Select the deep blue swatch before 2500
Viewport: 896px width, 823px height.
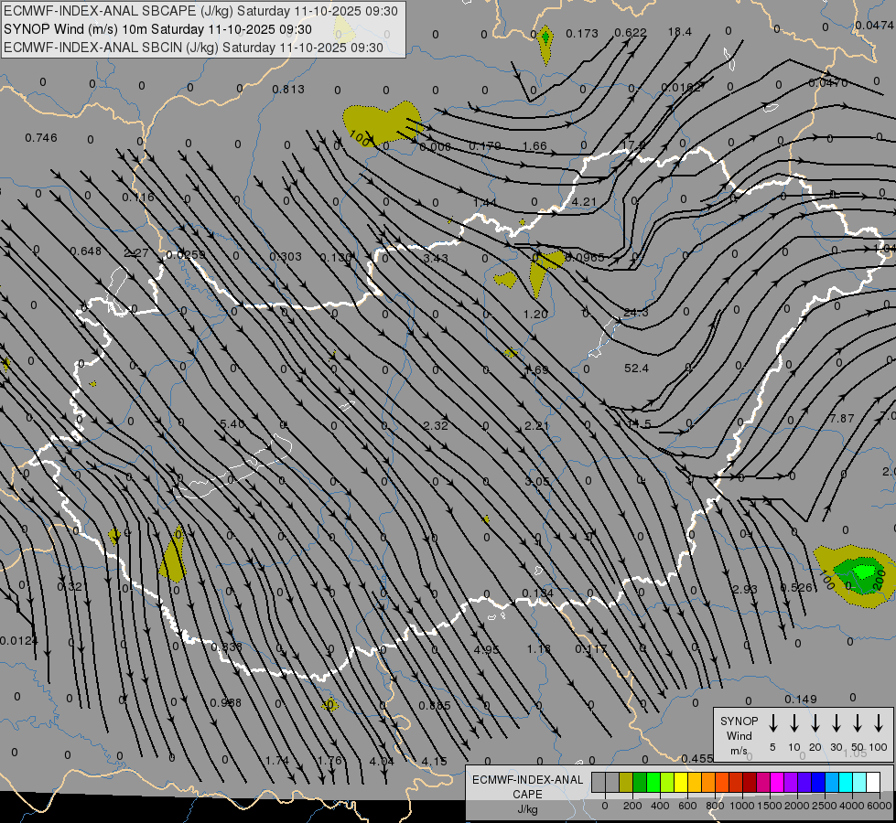[817, 783]
